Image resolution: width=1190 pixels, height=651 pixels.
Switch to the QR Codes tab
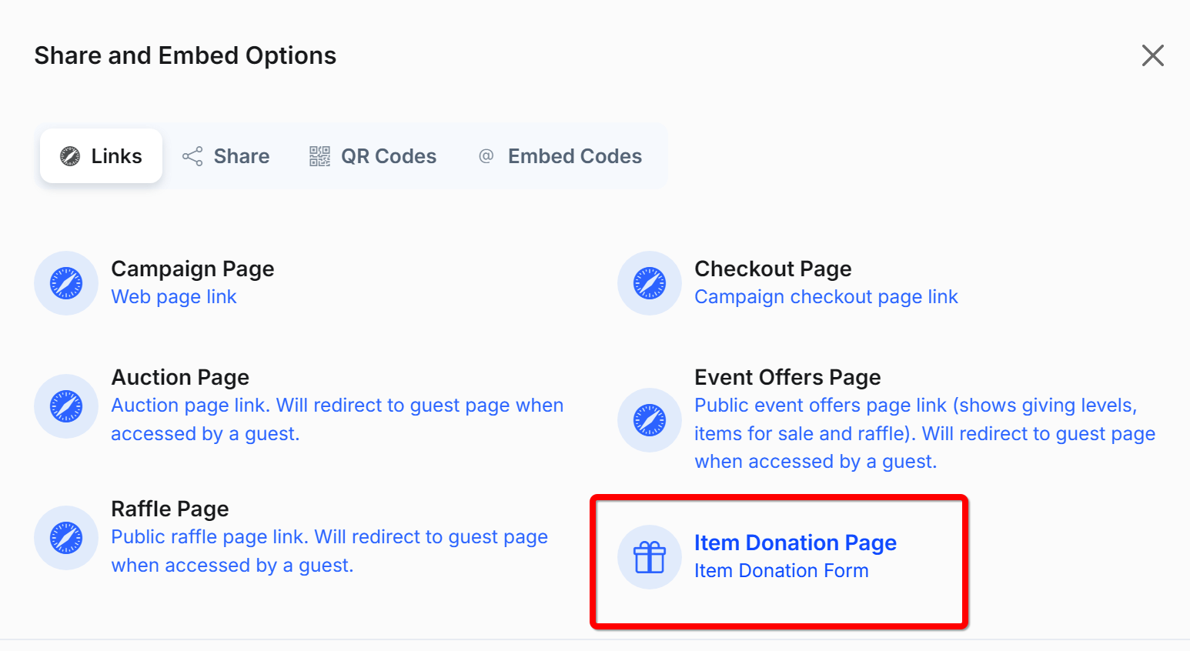point(373,156)
